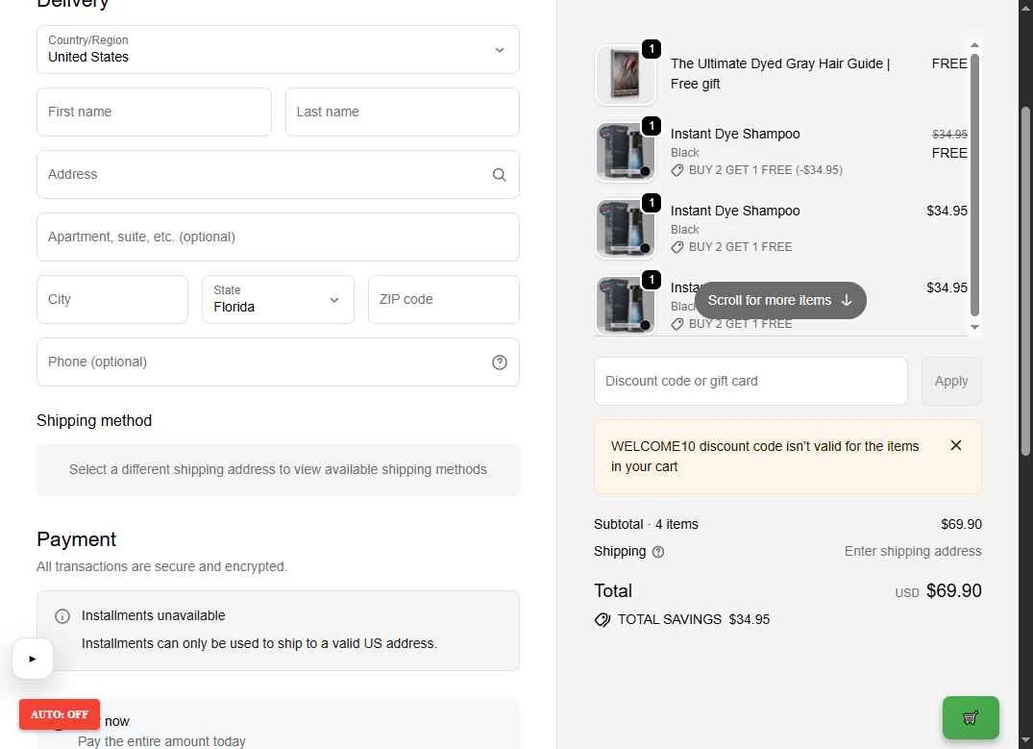This screenshot has width=1033, height=749.
Task: Click the cart items list scrollbar thumb
Action: [x=974, y=185]
